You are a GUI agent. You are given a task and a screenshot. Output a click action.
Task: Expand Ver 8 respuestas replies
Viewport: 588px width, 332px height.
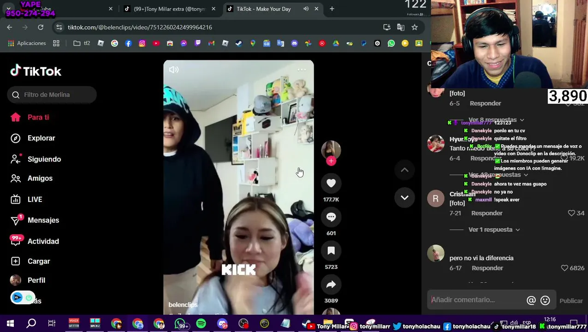pos(496,120)
